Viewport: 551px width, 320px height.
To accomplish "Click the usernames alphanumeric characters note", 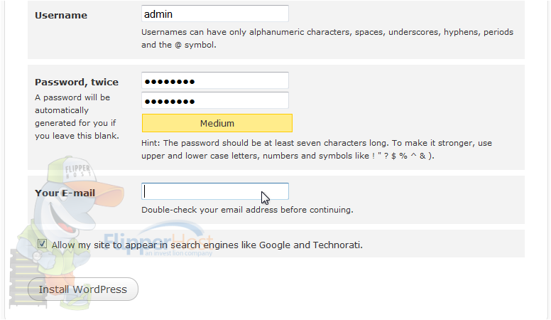I will [327, 38].
